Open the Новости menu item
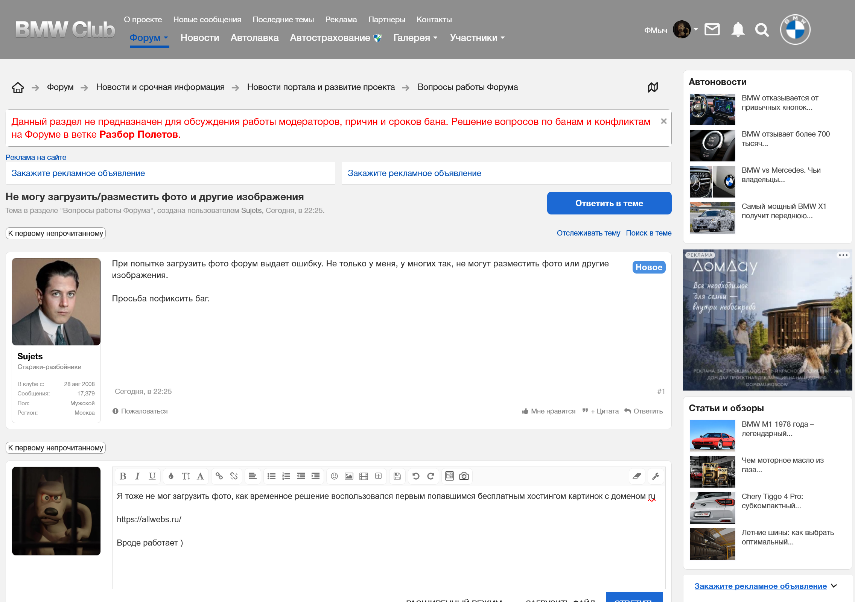This screenshot has width=855, height=602. tap(200, 38)
